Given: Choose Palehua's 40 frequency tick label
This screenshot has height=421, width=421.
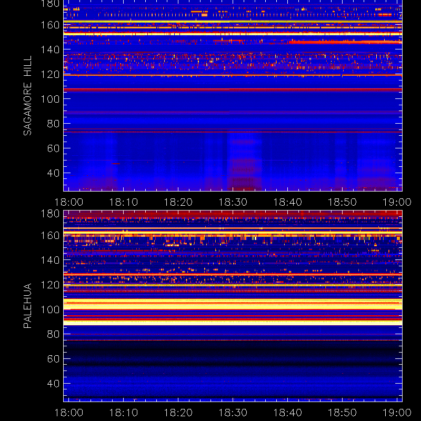Looking at the screenshot, I should [x=53, y=384].
